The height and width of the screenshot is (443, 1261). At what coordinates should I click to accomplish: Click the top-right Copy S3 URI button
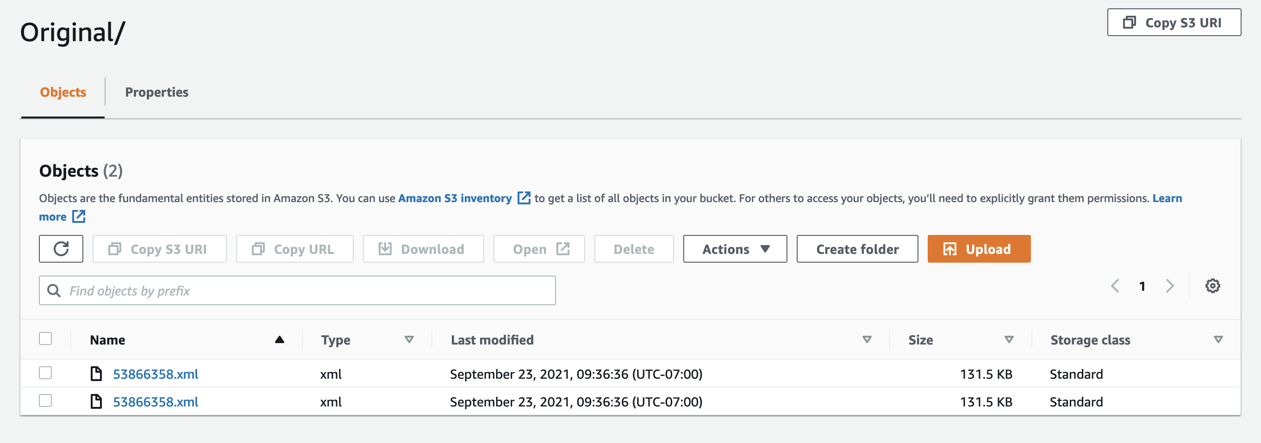coord(1174,23)
